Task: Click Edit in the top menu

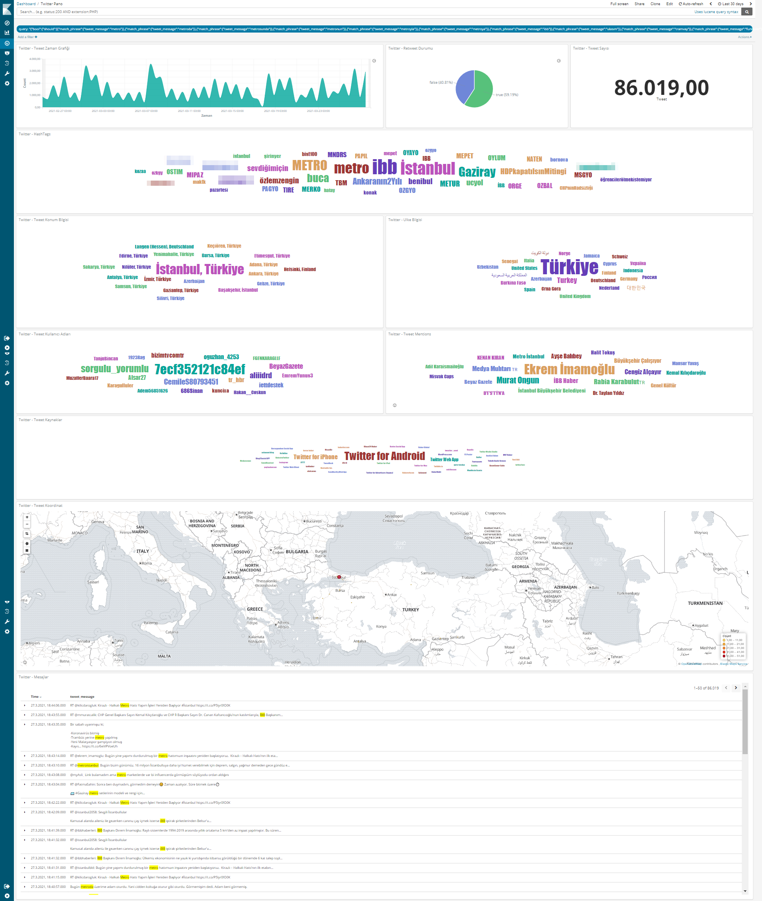Action: [x=669, y=4]
